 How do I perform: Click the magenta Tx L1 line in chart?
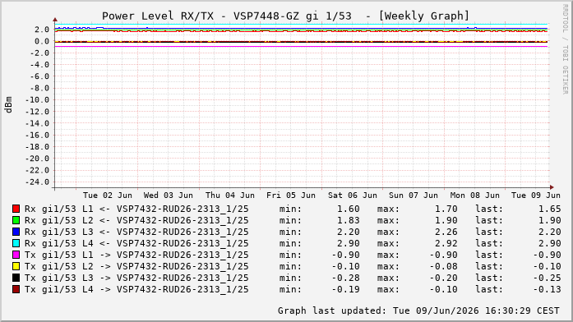(301, 46)
